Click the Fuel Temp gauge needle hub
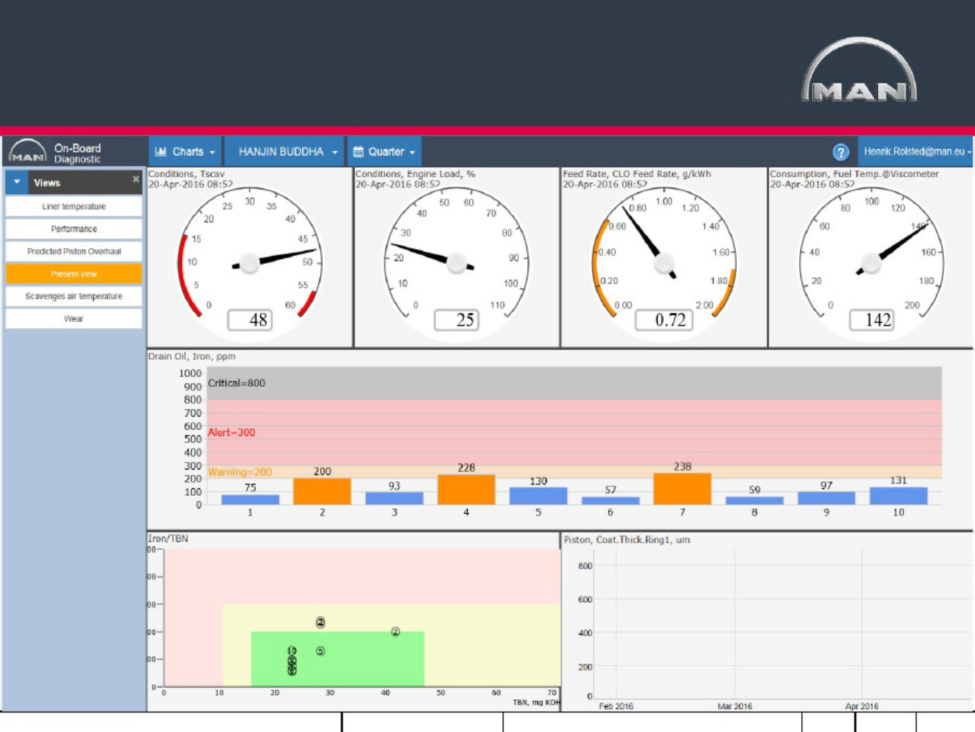This screenshot has width=975, height=732. point(871,263)
